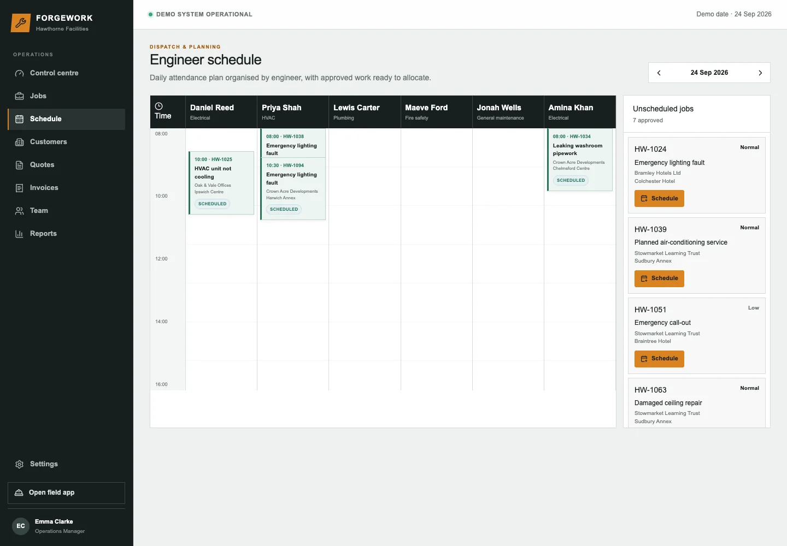Go to next day with right chevron
Screen dimensions: 787x546
click(x=760, y=73)
